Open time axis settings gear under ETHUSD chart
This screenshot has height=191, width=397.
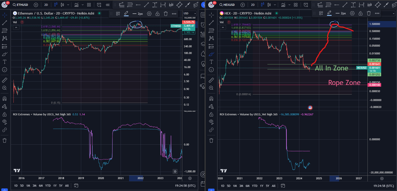pos(189,178)
